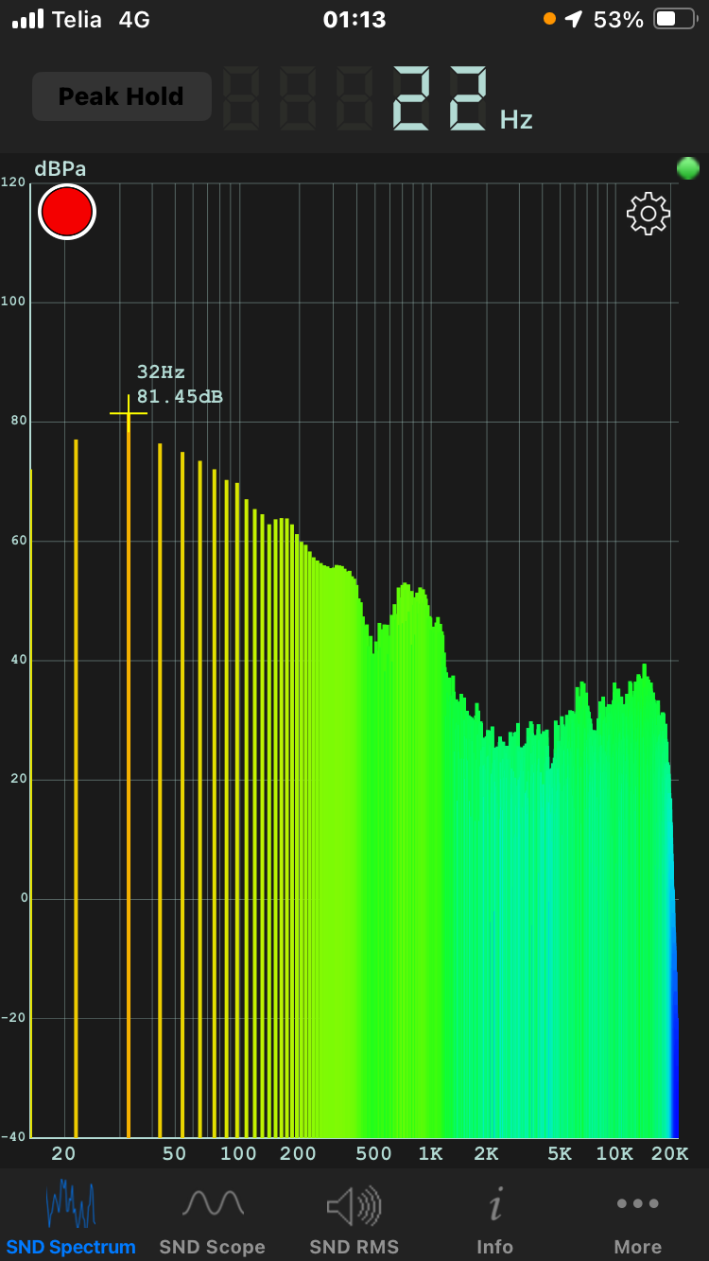Screen dimensions: 709x1261
Task: Tap the 1K frequency axis label
Action: coord(430,1153)
